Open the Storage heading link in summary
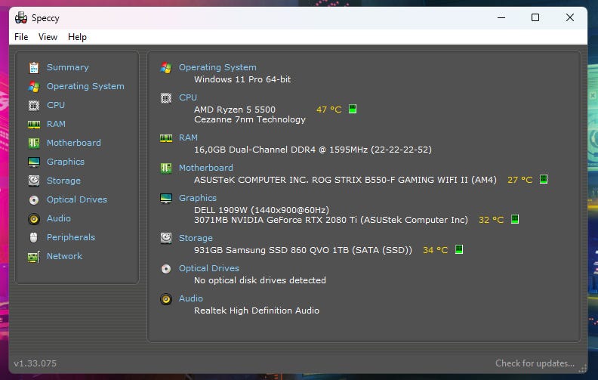The height and width of the screenshot is (380, 598). pyautogui.click(x=196, y=238)
